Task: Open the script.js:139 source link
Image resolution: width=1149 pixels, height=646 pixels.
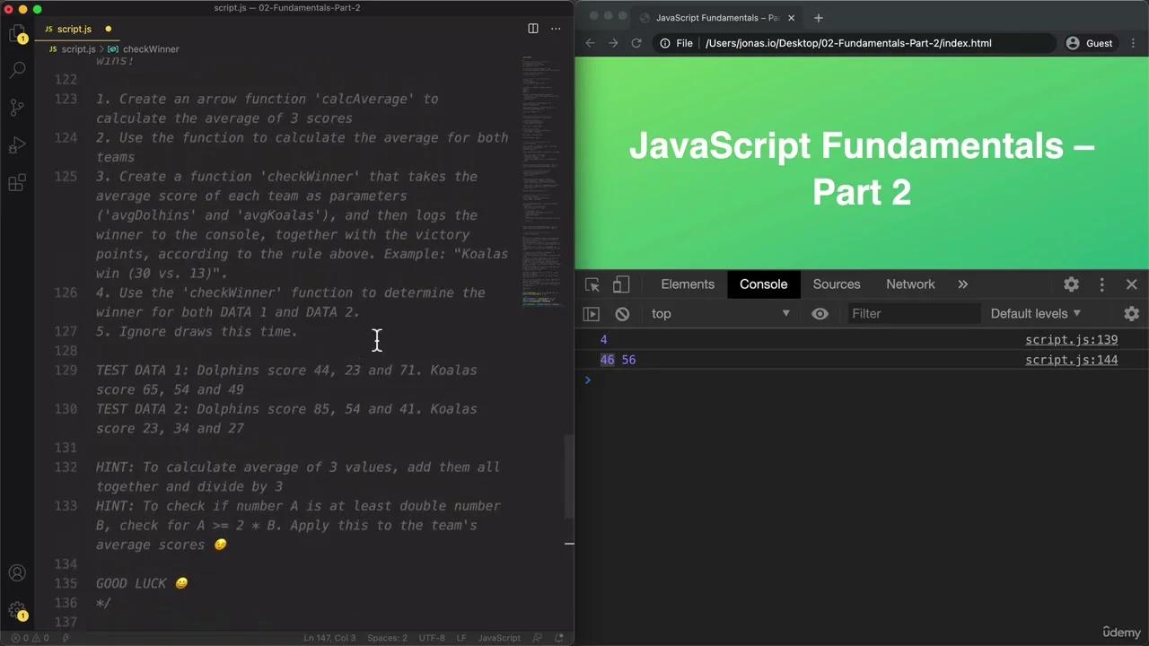Action: [x=1071, y=340]
